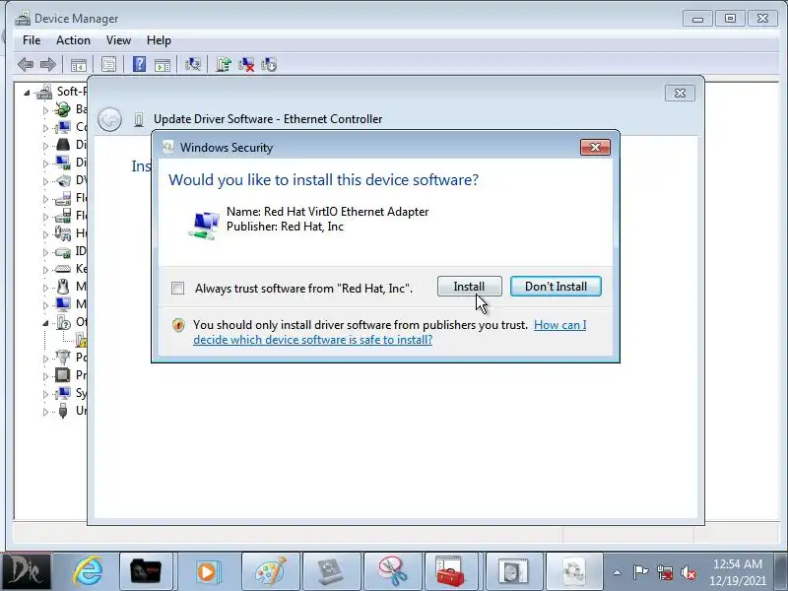This screenshot has height=591, width=788.
Task: Expand the Co... computer tree node
Action: click(x=45, y=128)
